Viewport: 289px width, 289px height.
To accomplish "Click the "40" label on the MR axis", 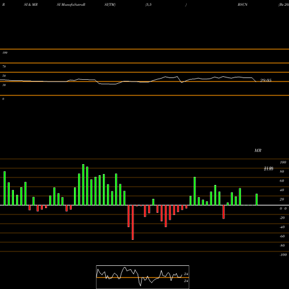I will click(x=282, y=190).
